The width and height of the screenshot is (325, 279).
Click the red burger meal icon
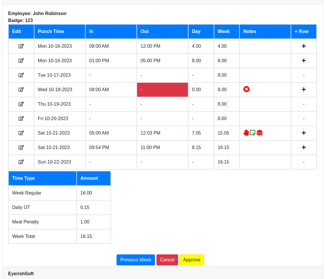tap(260, 133)
